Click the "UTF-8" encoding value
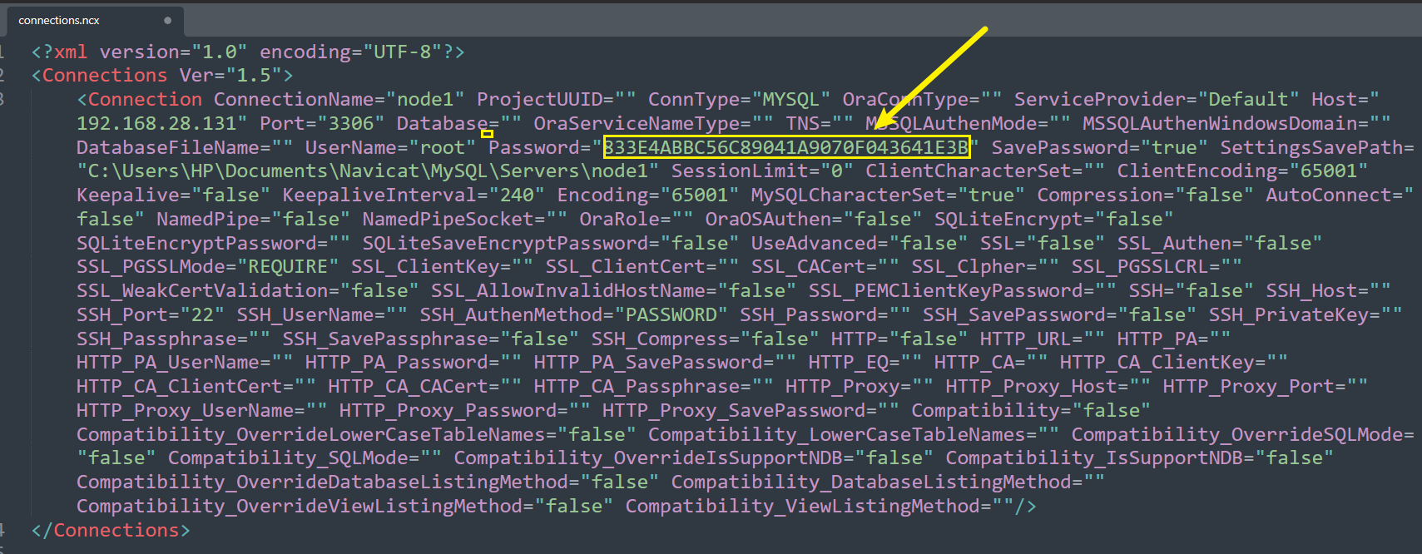The width and height of the screenshot is (1422, 554). point(403,52)
